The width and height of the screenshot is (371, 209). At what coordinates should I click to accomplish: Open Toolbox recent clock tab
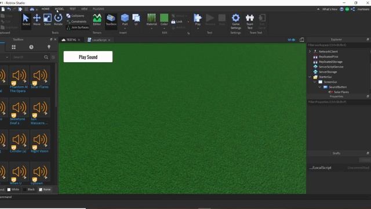tap(31, 47)
